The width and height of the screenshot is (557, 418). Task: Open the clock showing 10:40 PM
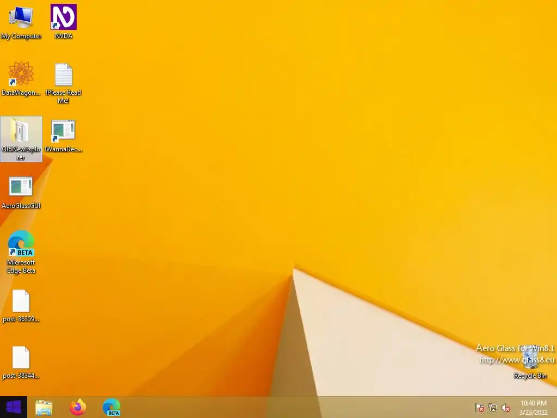pos(534,408)
